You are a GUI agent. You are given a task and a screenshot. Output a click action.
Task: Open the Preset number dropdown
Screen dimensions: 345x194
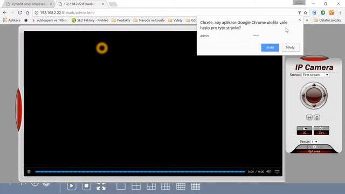pyautogui.click(x=314, y=142)
